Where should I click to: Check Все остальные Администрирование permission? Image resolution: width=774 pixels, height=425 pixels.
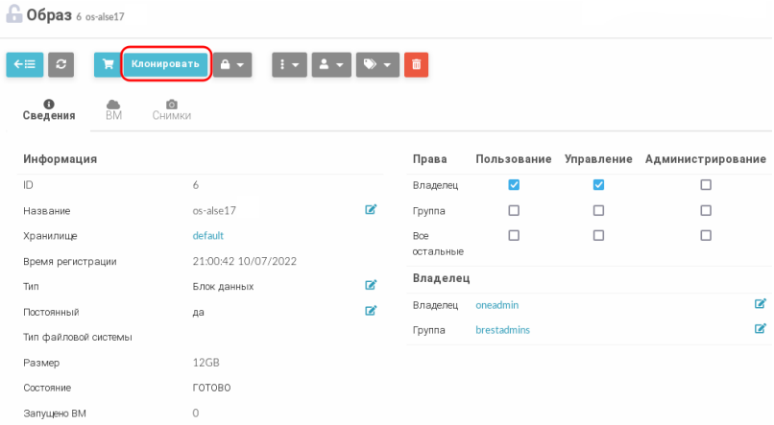(706, 235)
